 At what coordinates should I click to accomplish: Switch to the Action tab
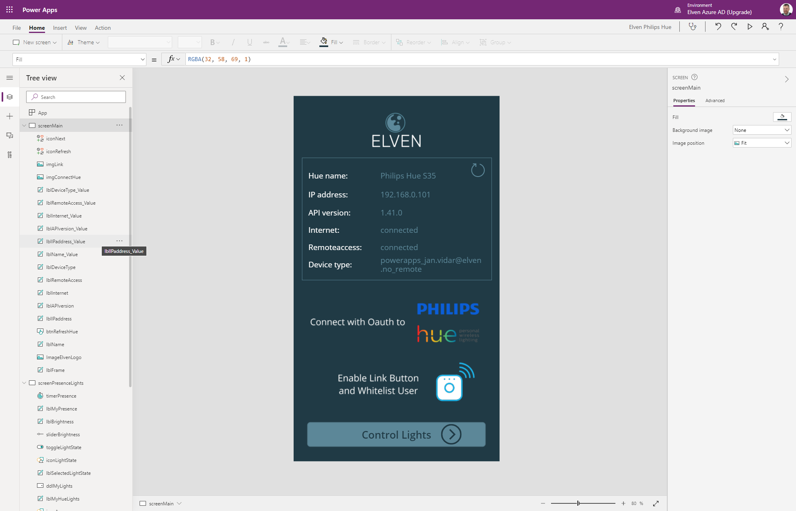click(x=103, y=28)
